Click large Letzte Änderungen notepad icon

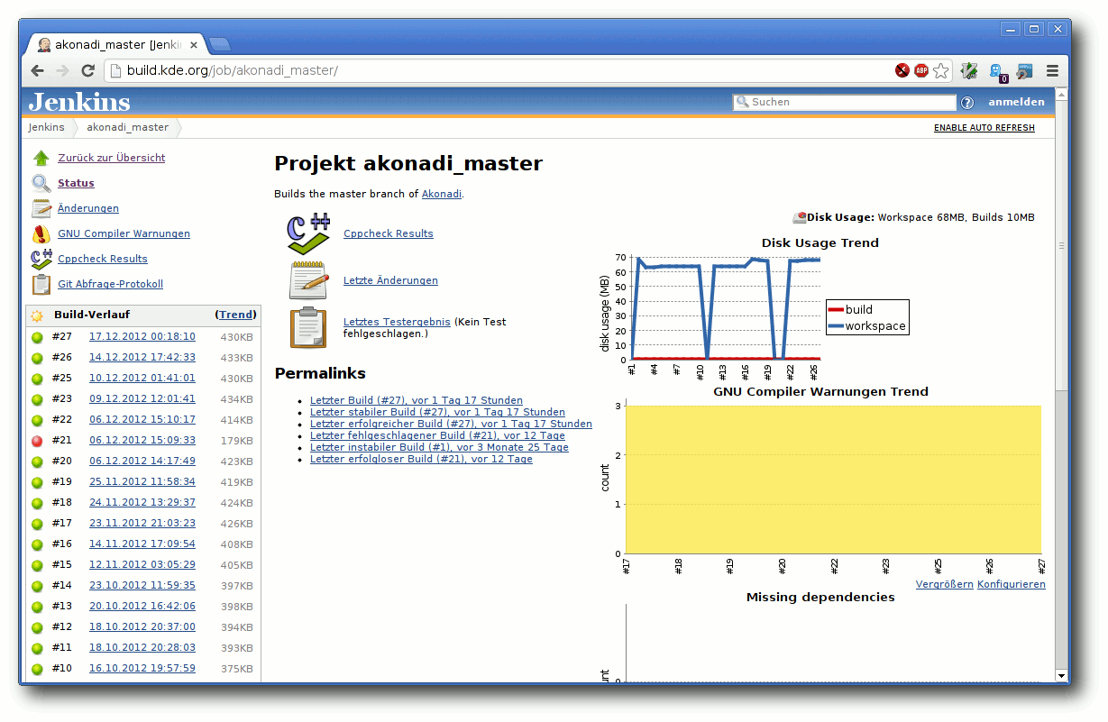click(308, 280)
